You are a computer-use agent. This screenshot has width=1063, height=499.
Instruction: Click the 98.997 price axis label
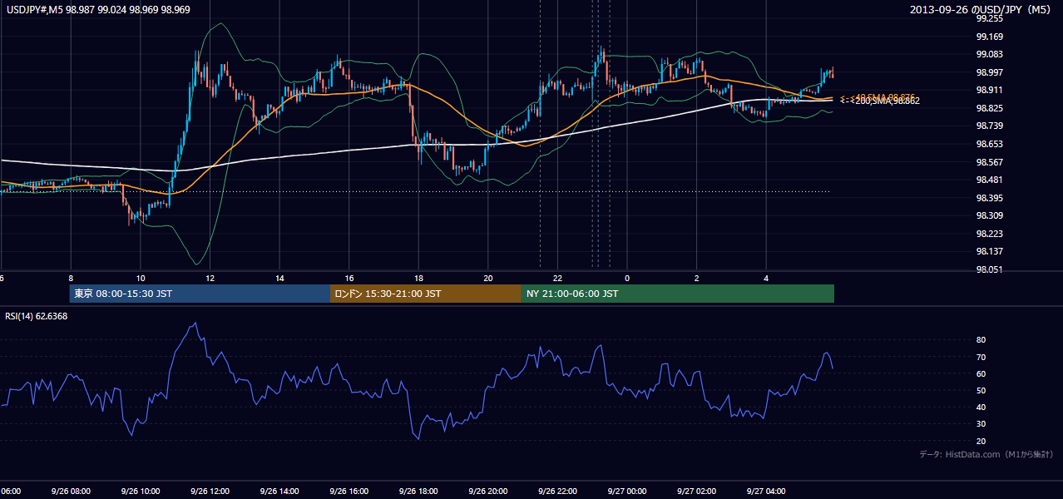pos(989,72)
